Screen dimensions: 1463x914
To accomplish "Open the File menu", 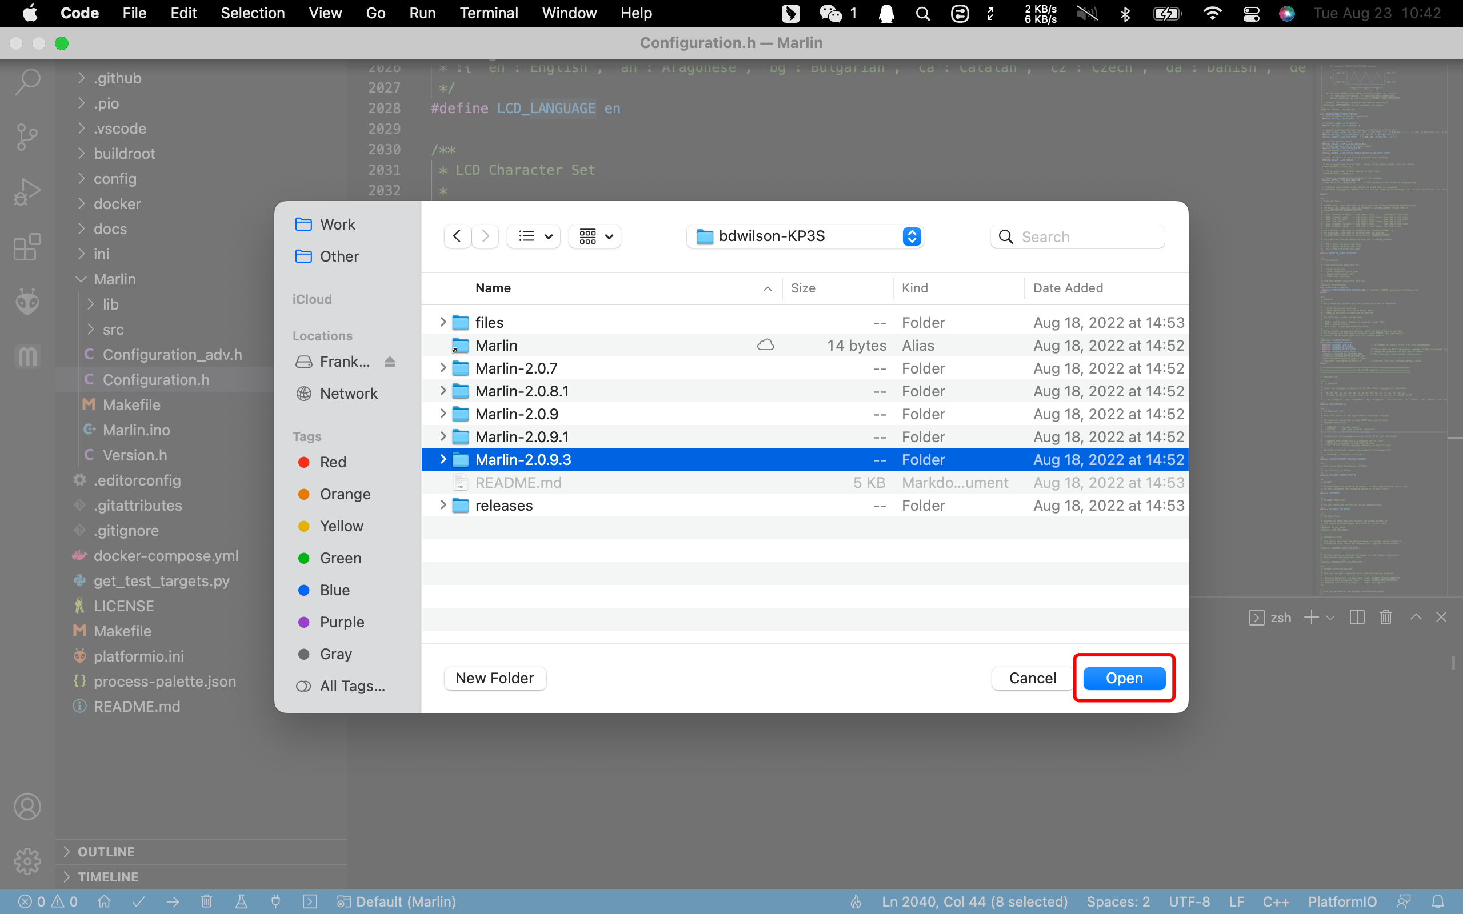I will [x=134, y=13].
